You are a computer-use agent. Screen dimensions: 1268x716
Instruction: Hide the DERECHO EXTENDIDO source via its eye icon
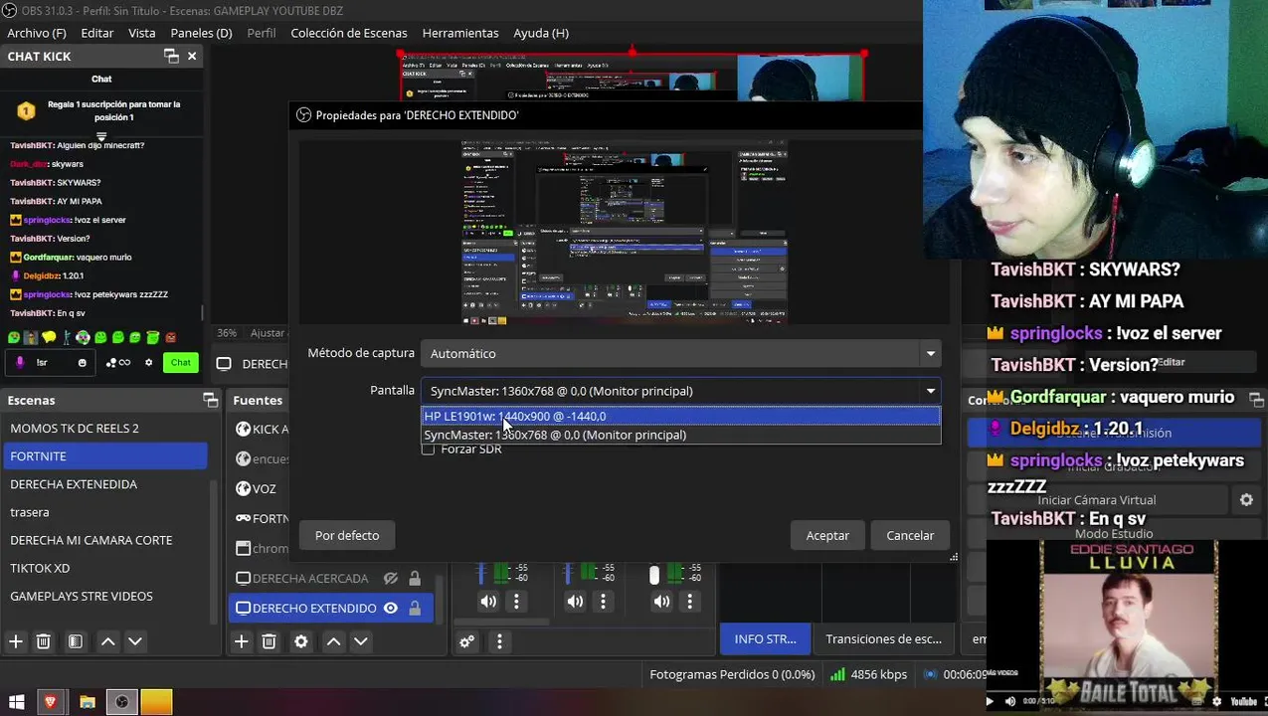tap(391, 608)
